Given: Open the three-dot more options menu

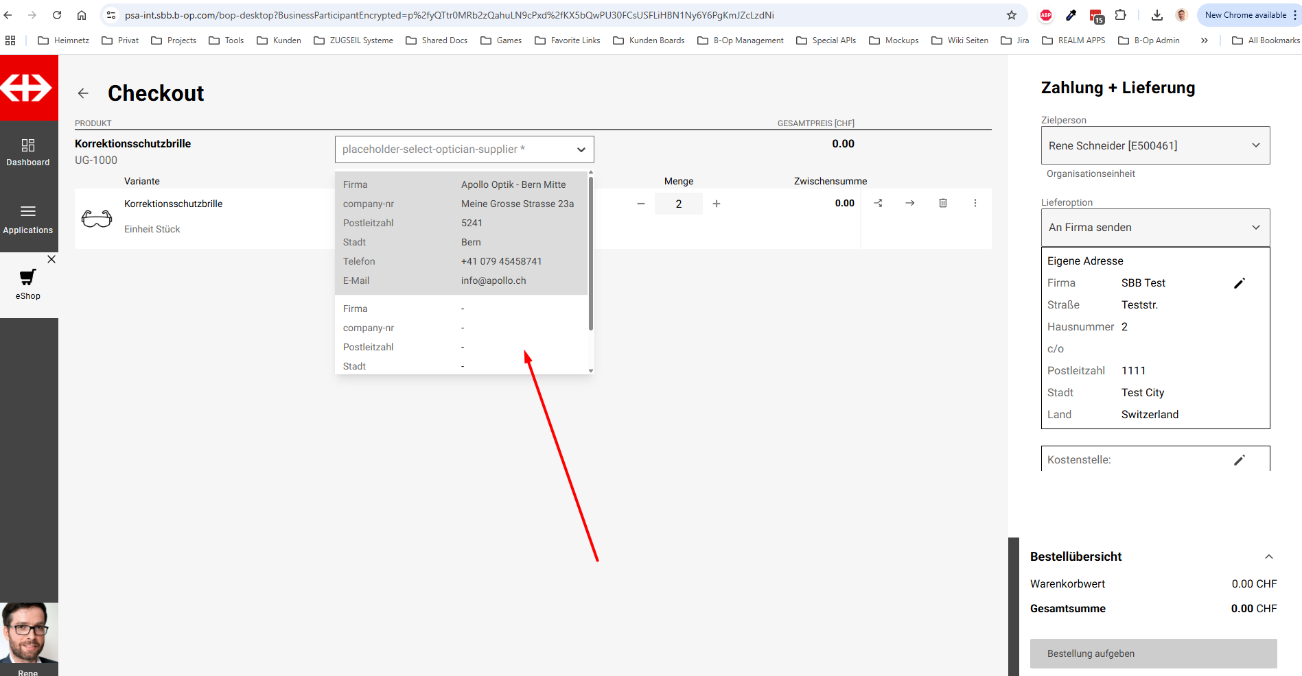Looking at the screenshot, I should point(975,203).
